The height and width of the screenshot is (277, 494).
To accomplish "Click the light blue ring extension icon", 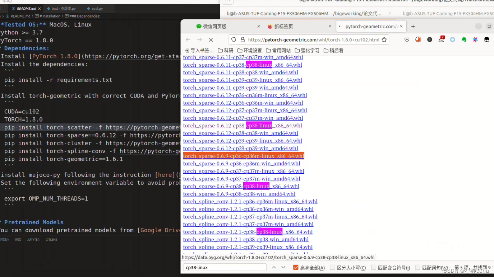I will pyautogui.click(x=453, y=40).
